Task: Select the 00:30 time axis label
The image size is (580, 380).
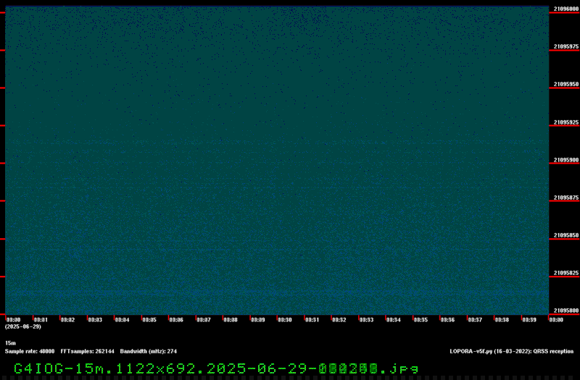Action: tap(285, 320)
